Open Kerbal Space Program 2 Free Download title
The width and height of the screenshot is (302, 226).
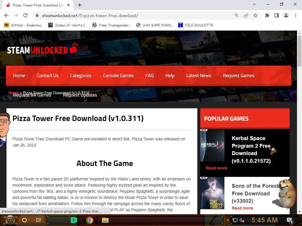click(251, 149)
